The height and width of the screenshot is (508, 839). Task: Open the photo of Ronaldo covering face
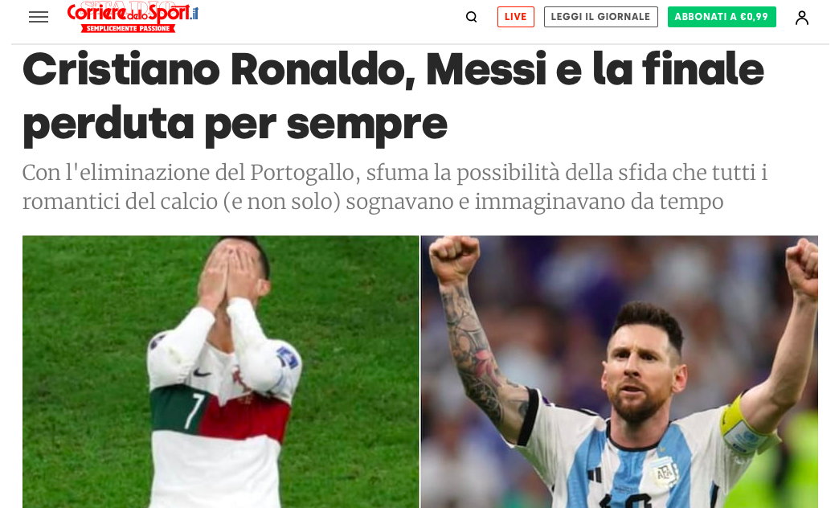tap(220, 371)
